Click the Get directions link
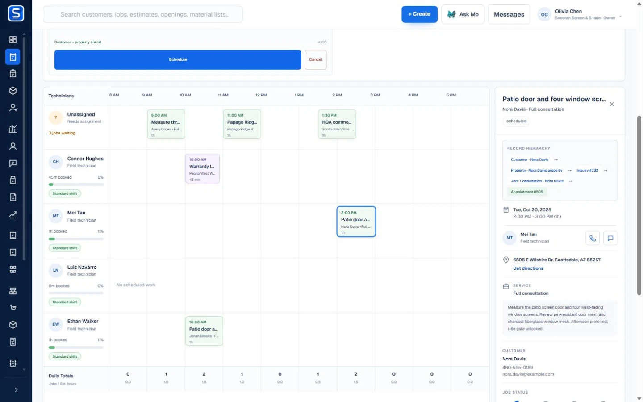 528,268
